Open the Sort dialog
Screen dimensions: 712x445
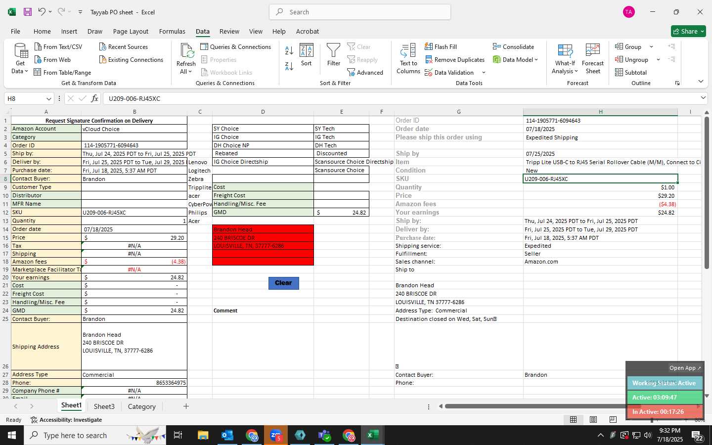coord(307,55)
